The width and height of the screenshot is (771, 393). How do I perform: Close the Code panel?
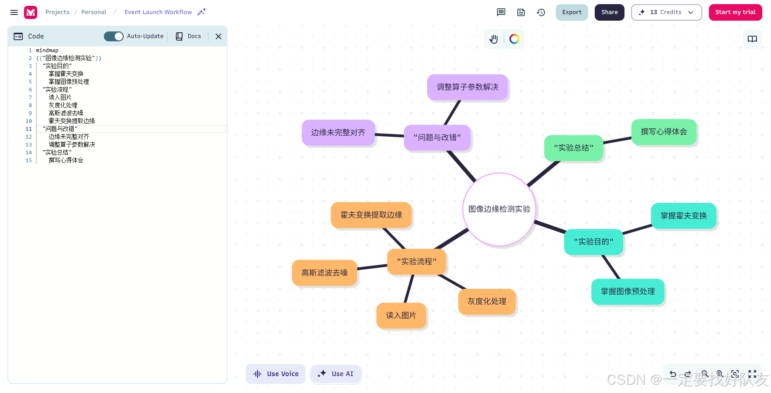click(219, 36)
